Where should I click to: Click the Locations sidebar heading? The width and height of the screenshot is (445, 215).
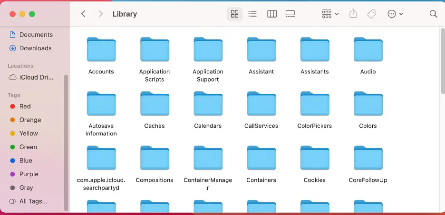pyautogui.click(x=20, y=66)
